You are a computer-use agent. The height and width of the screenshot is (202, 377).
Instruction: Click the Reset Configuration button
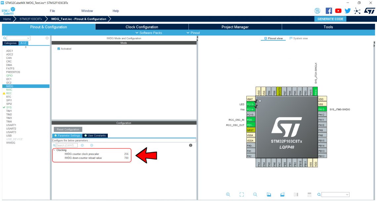click(68, 129)
